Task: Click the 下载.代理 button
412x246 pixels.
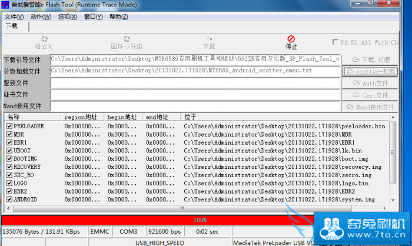Action: pyautogui.click(x=370, y=59)
